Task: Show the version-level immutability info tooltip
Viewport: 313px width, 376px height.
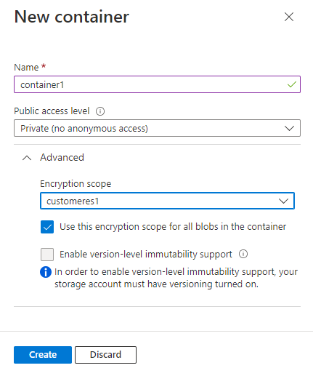Action: 243,254
